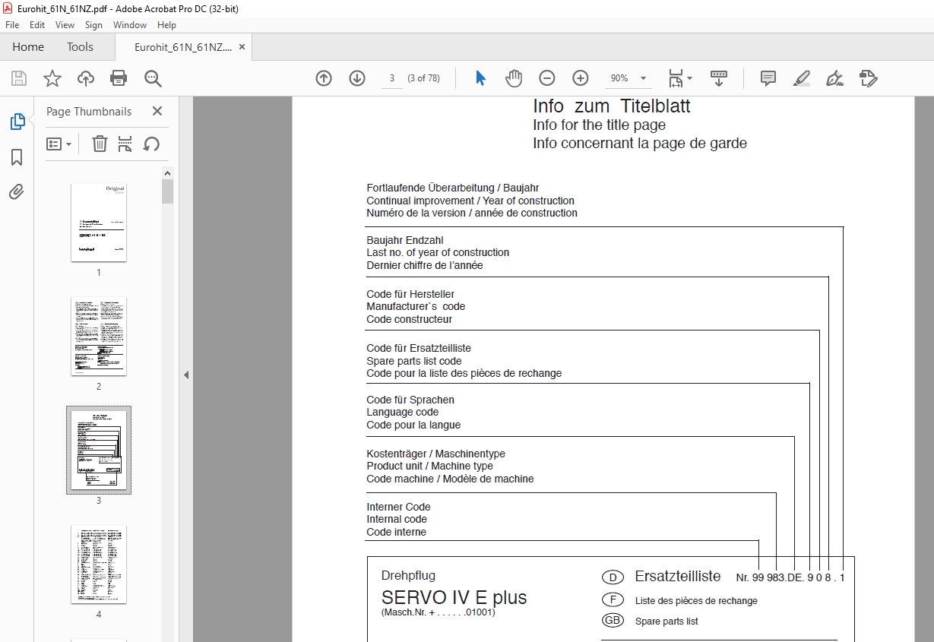Click 'Liste des pièces de rechange' text
The image size is (934, 642).
(x=696, y=601)
